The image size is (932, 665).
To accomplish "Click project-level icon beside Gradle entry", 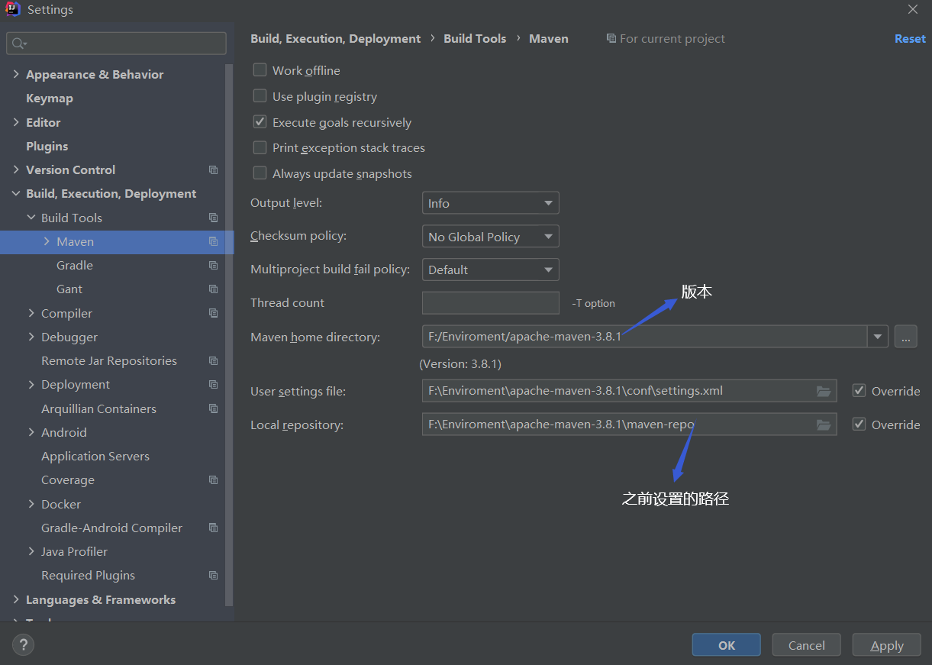I will pos(213,266).
